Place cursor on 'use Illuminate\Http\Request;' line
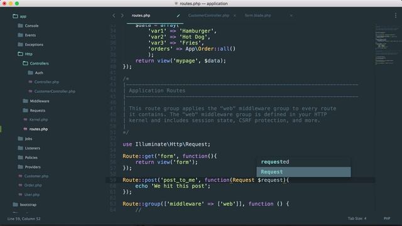 tap(166, 144)
